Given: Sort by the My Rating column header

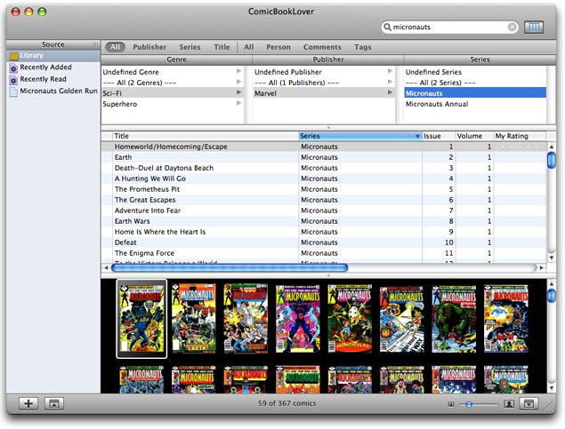Looking at the screenshot, I should point(520,136).
